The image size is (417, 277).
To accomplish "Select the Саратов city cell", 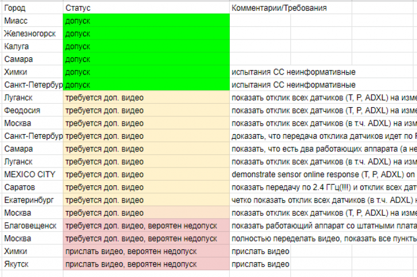I will [x=33, y=187].
